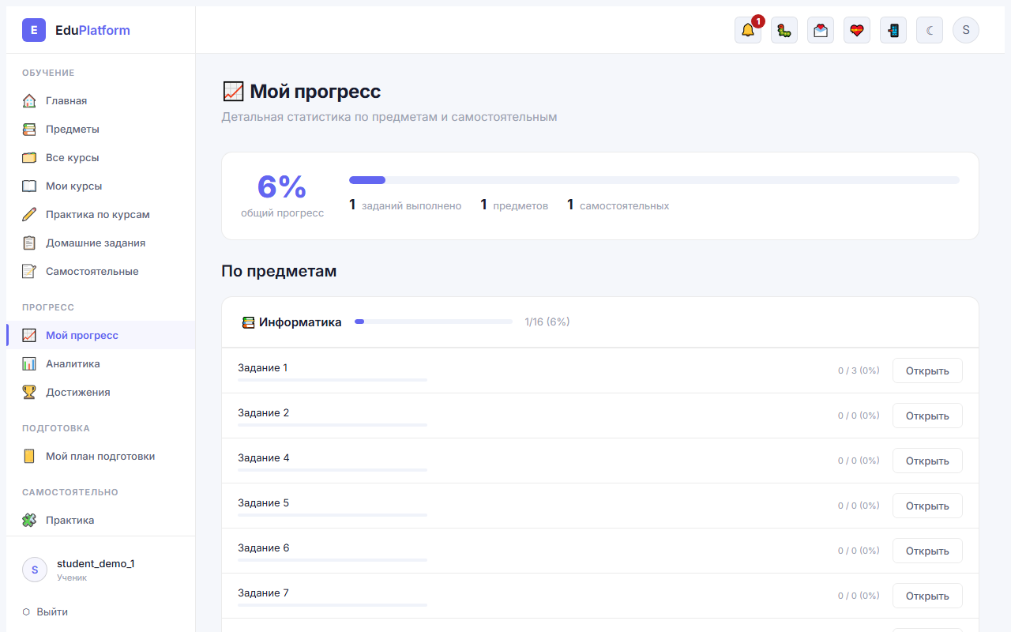Click the books icon beside Предметы
Screen dimensions: 1011x632
coord(29,129)
